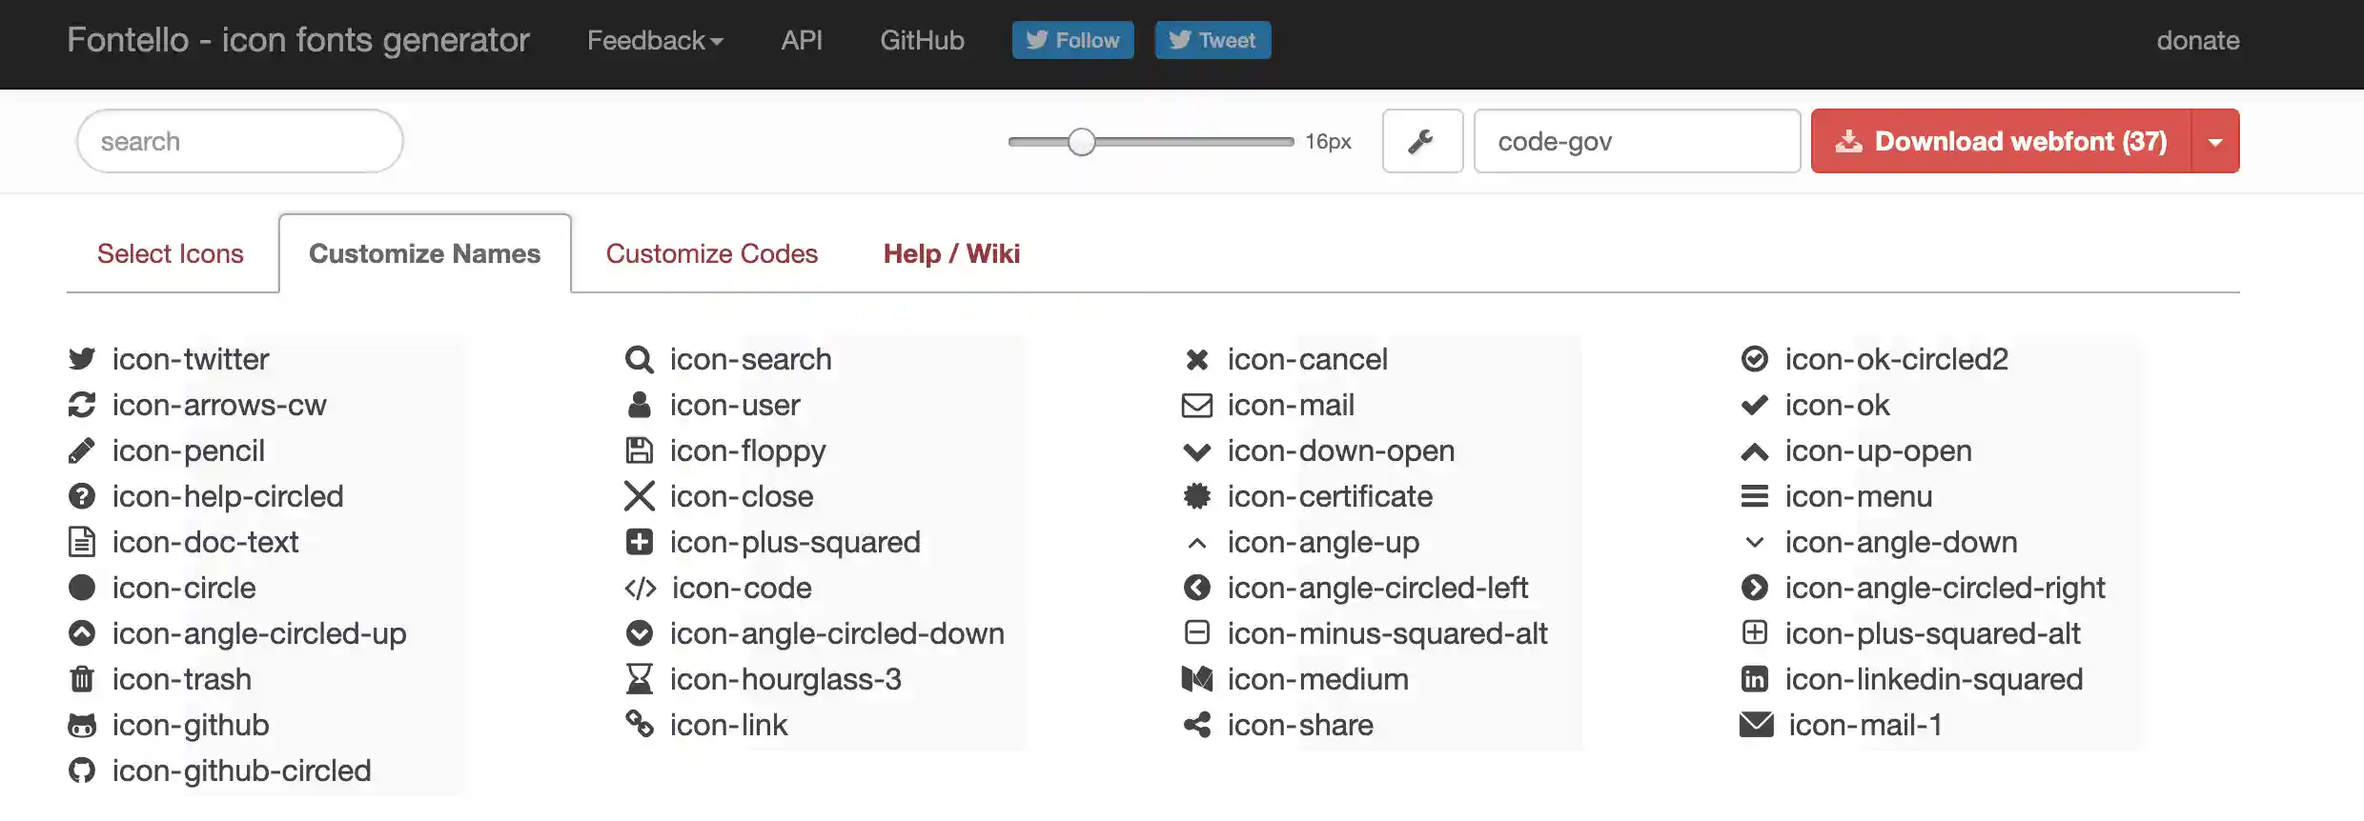This screenshot has width=2364, height=821.
Task: Open the Feedback dropdown menu
Action: [655, 40]
